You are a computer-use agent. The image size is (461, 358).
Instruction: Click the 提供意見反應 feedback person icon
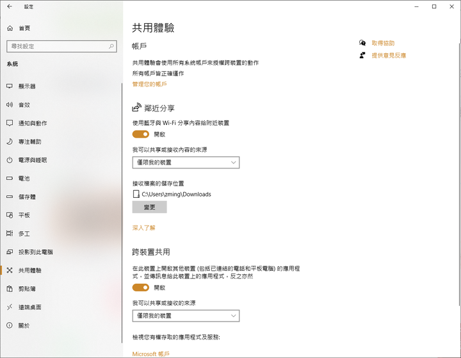point(362,55)
